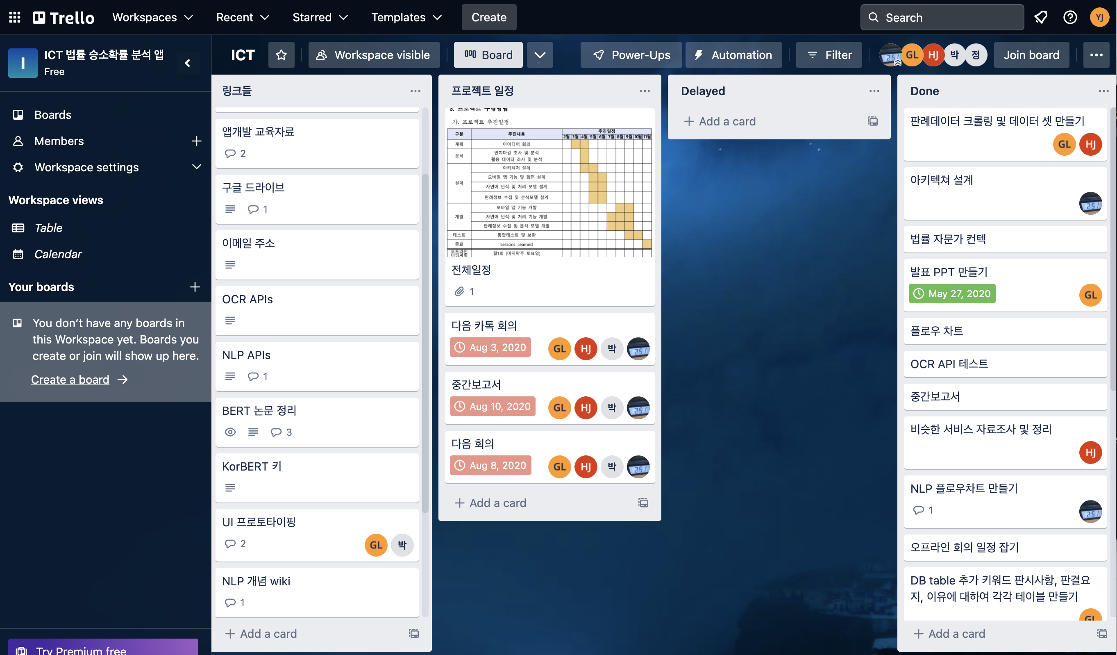1117x655 pixels.
Task: Click Join board button
Action: [x=1031, y=55]
